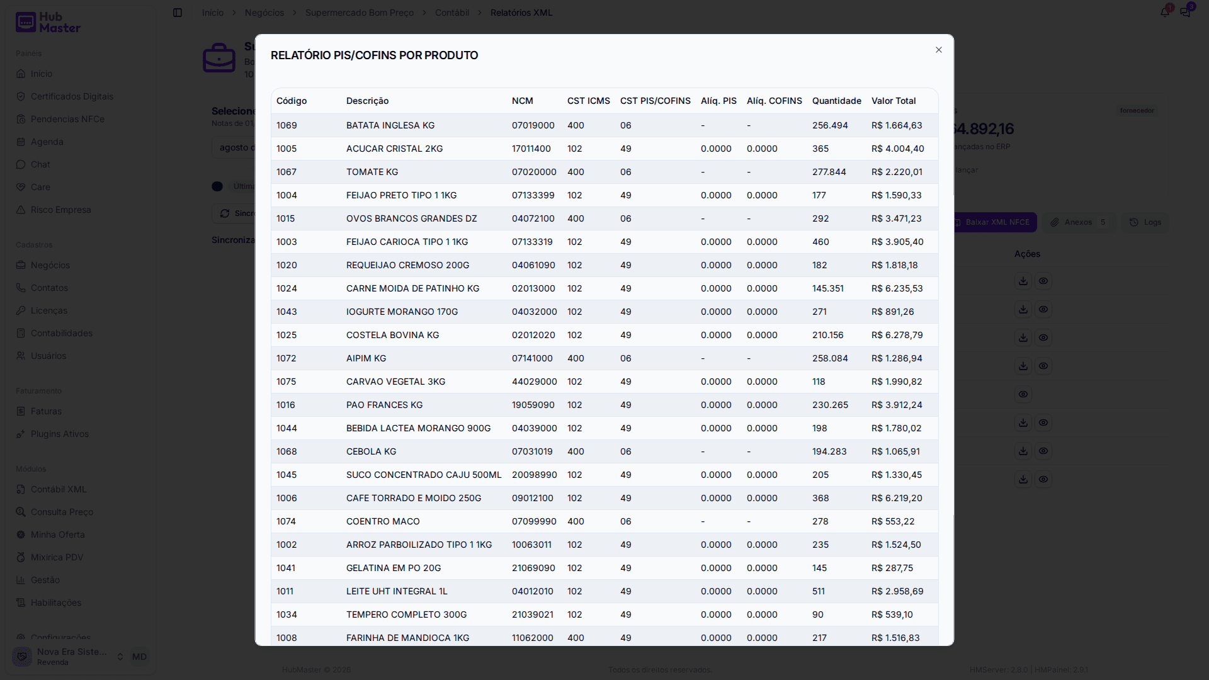Screen dimensions: 1209x680
Task: Select the BATATA INGLESA KG row
Action: click(604, 125)
